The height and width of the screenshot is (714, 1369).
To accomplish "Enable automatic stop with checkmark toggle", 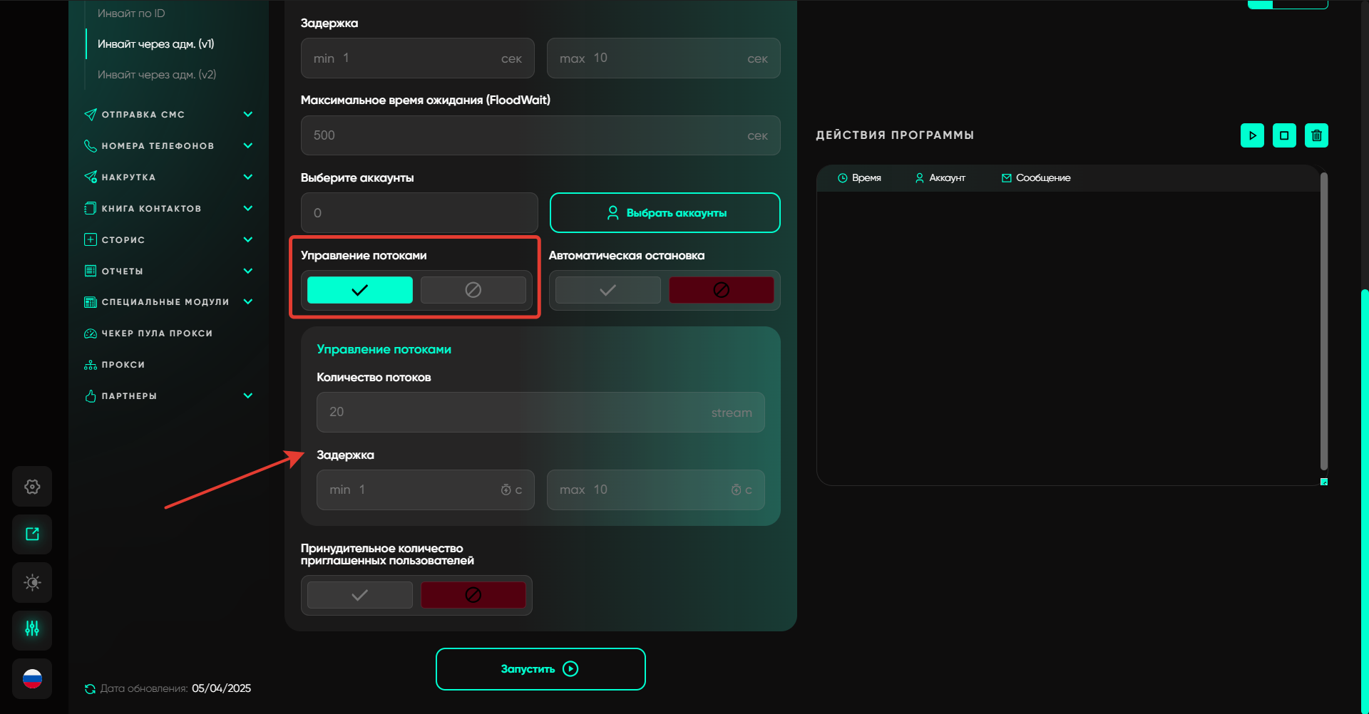I will 607,290.
